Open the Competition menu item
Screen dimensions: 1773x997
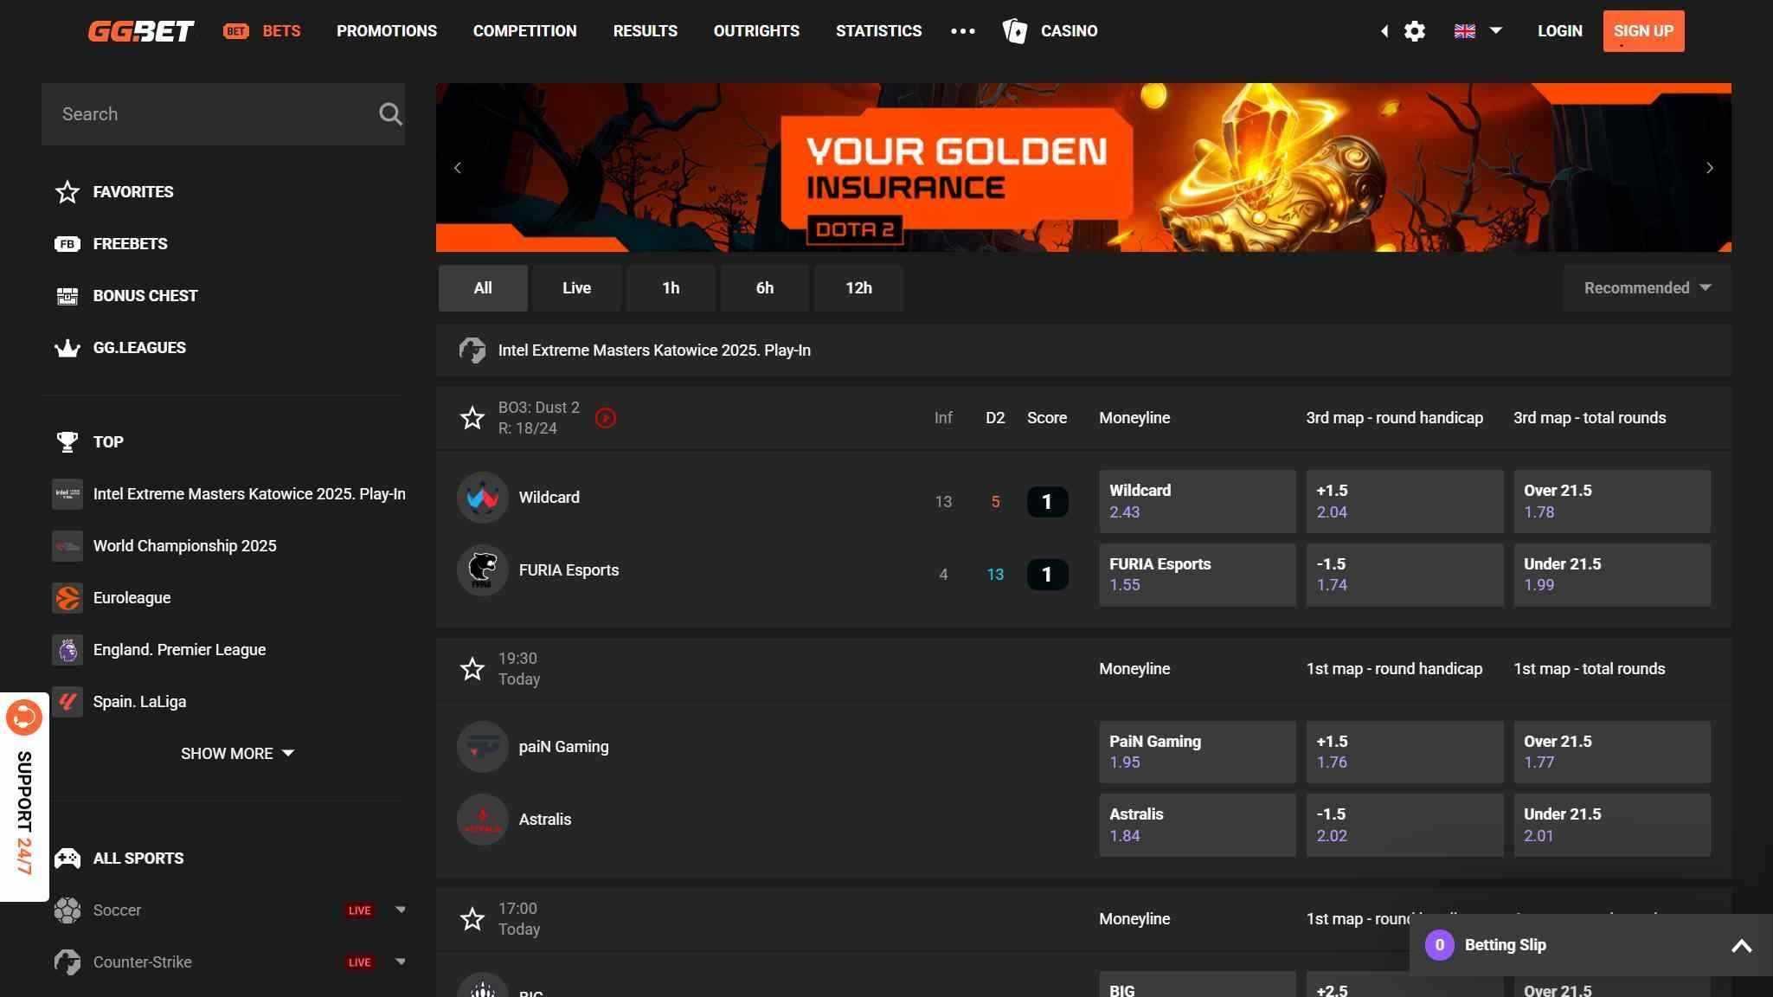pyautogui.click(x=524, y=31)
